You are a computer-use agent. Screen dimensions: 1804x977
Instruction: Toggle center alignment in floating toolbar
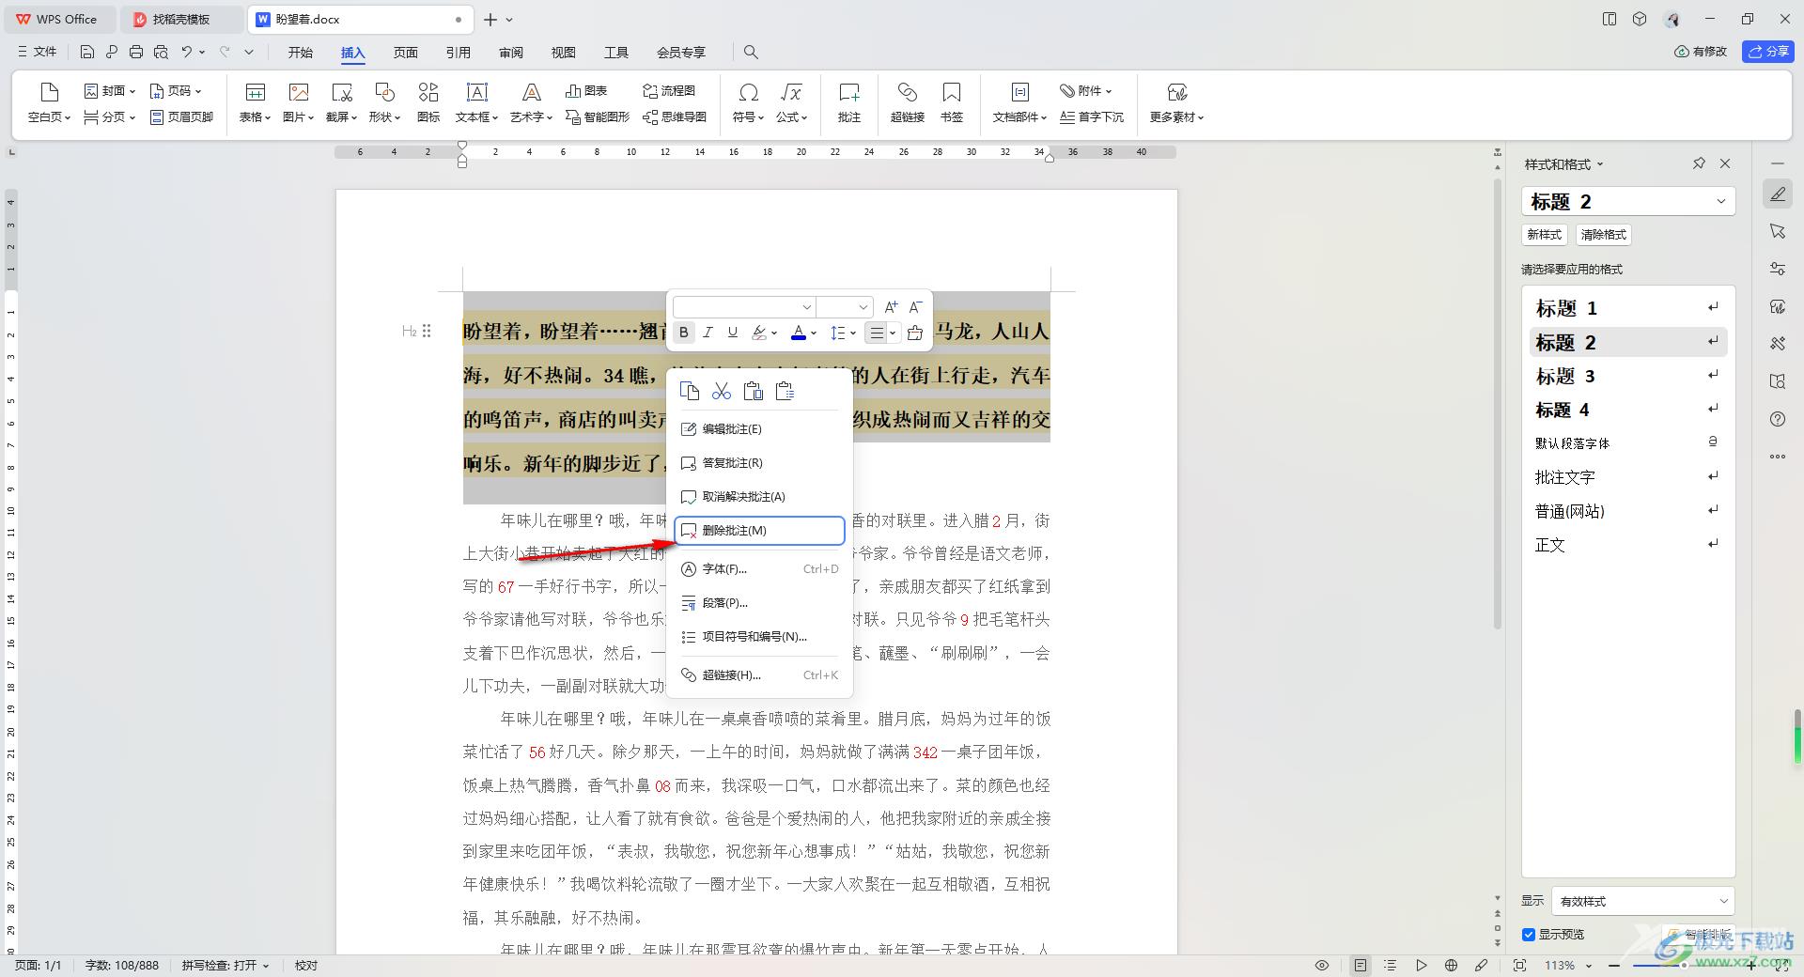(876, 333)
